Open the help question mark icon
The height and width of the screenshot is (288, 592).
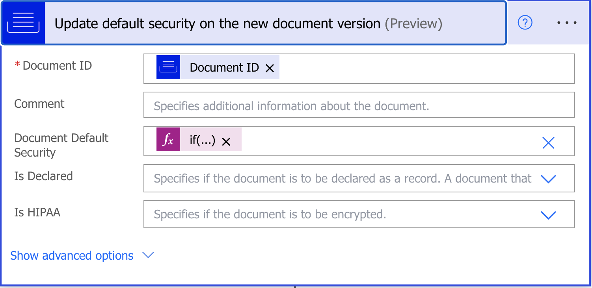(x=525, y=23)
